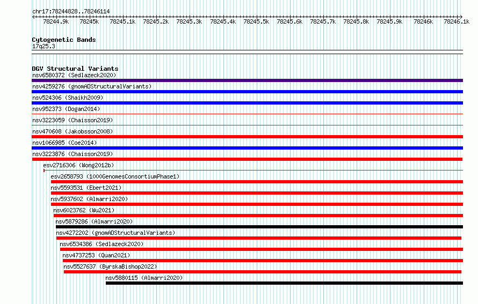
Task: Click the 78245.3k ruler tick label
Action: (x=189, y=21)
